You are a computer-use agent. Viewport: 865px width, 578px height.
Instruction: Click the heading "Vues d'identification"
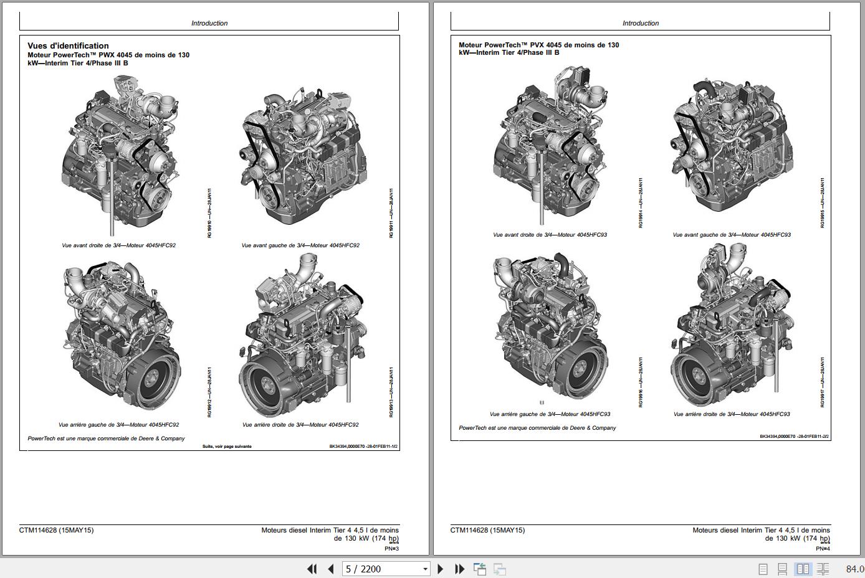tap(68, 45)
